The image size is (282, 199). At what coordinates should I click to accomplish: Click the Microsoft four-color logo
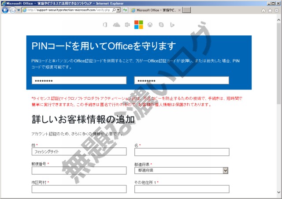point(139,25)
